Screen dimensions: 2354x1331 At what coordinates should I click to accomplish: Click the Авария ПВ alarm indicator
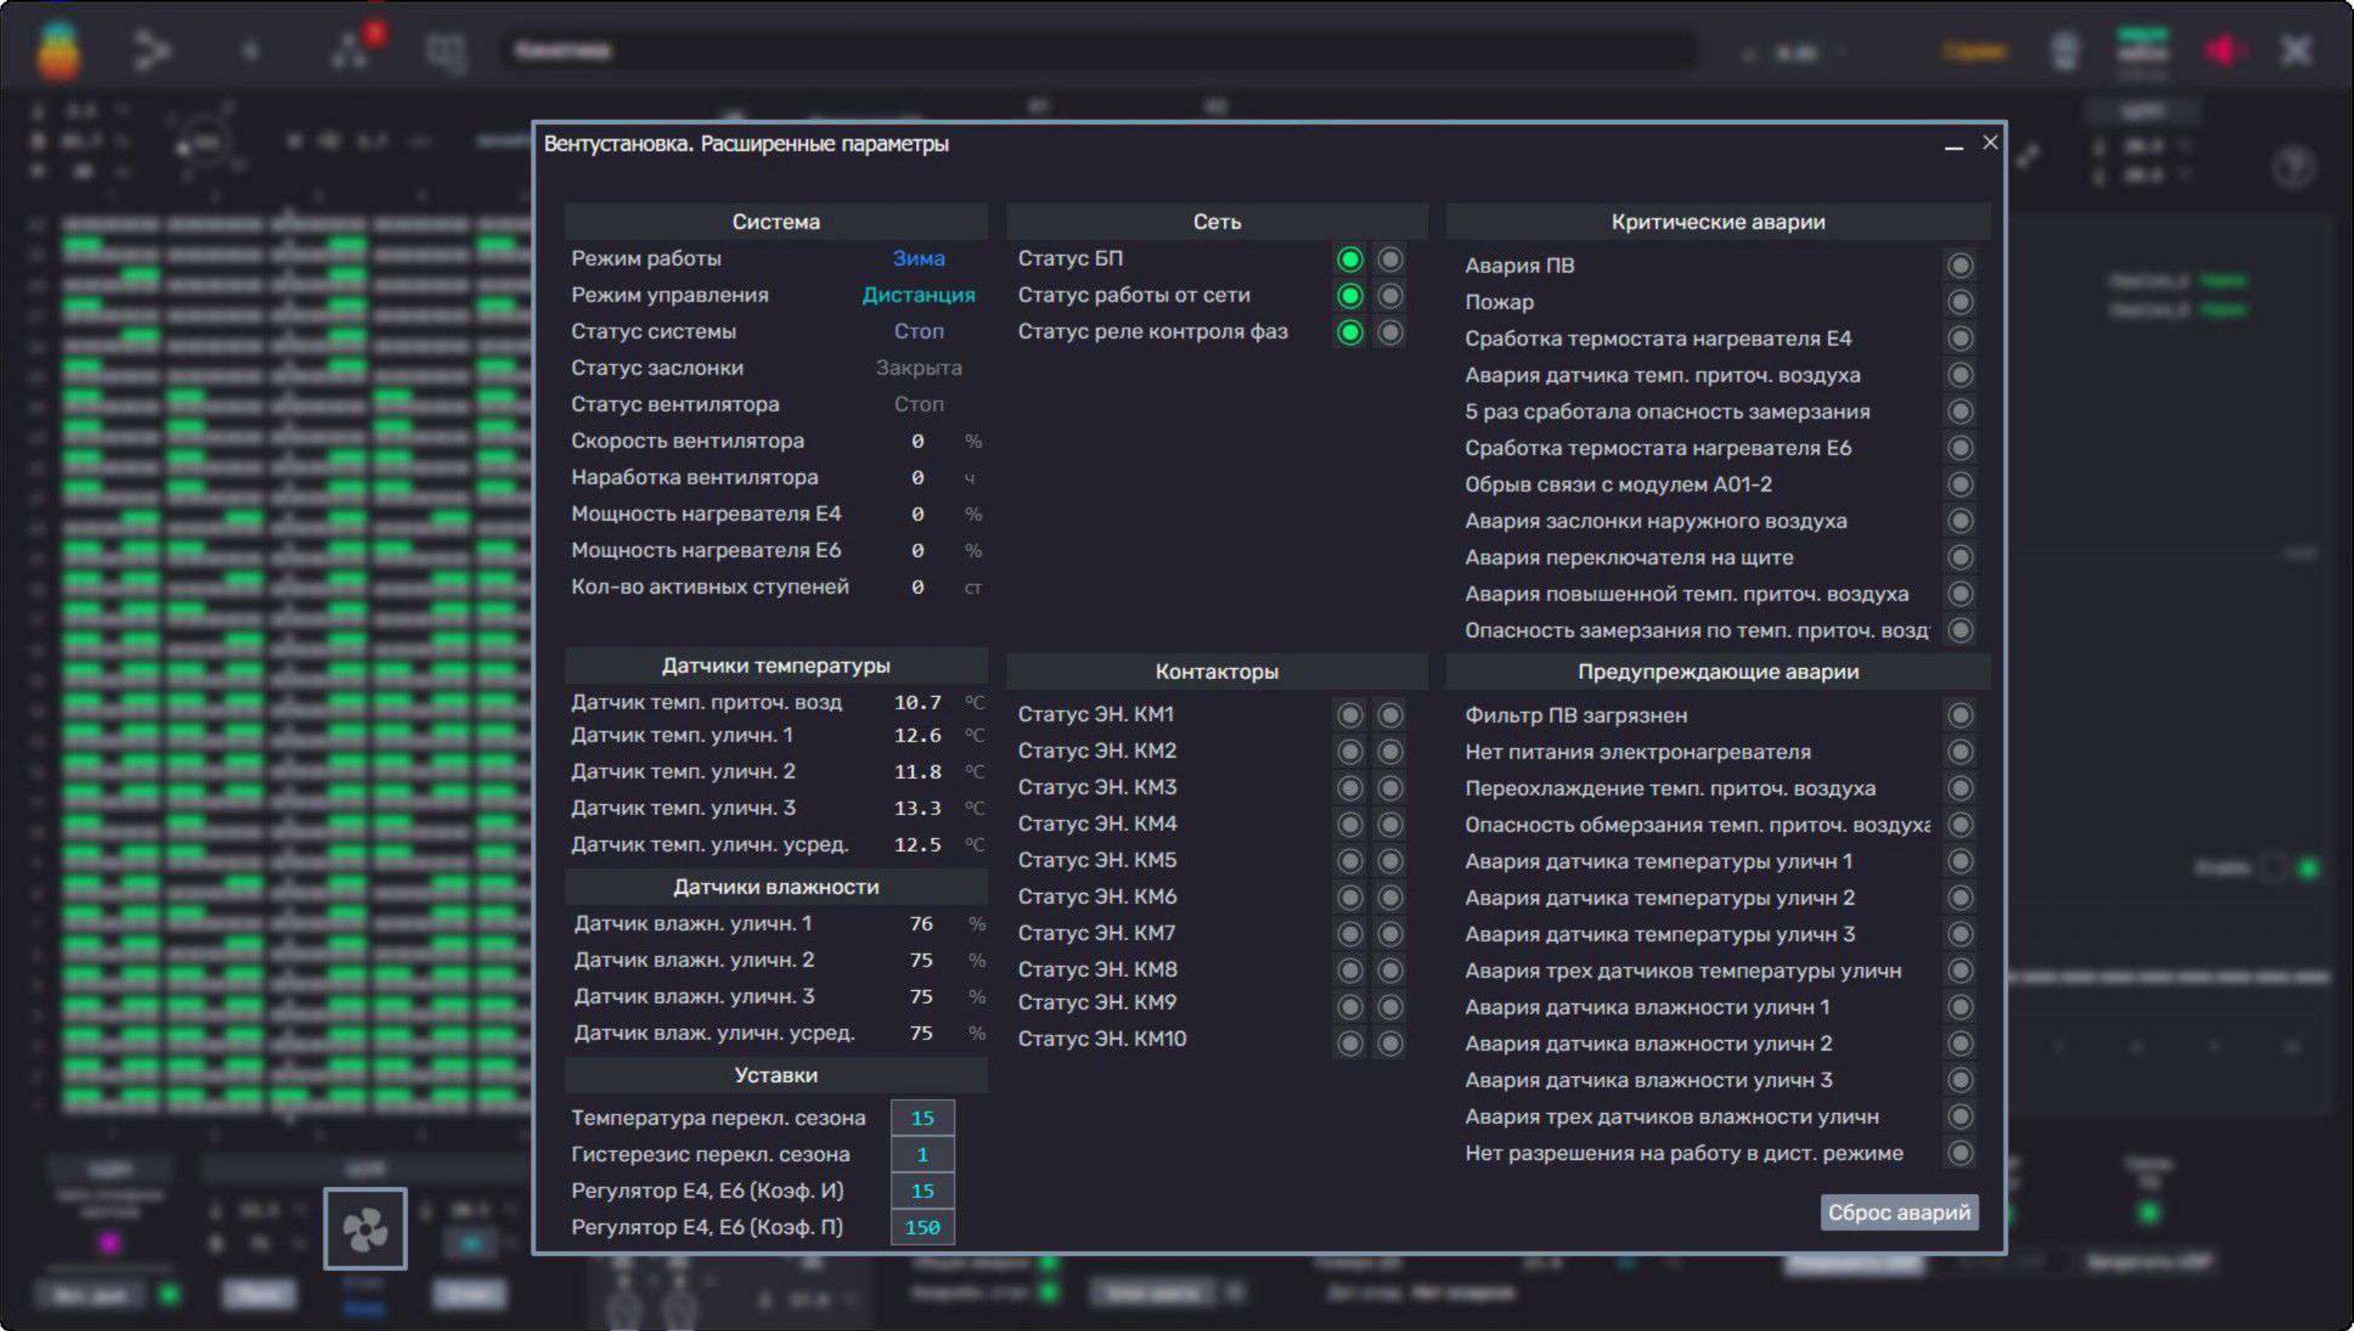[x=1959, y=265]
